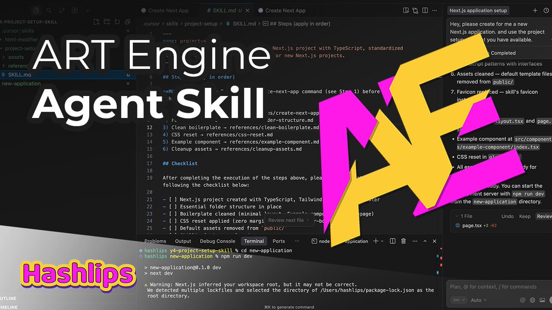This screenshot has height=310, width=552.
Task: Click the public/ inline code text
Action: (502, 82)
